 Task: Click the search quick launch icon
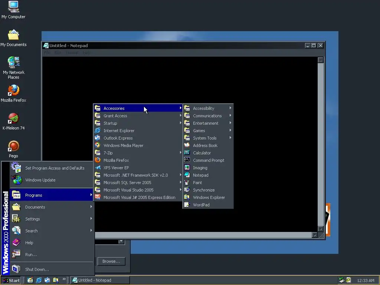pyautogui.click(x=56, y=280)
